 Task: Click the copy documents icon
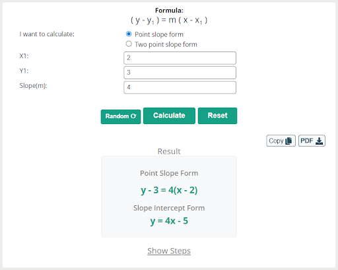(x=288, y=141)
